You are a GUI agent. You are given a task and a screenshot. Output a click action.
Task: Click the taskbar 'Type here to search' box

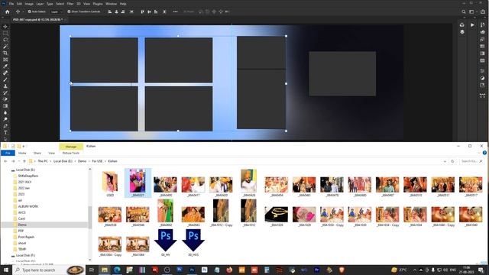[49, 270]
